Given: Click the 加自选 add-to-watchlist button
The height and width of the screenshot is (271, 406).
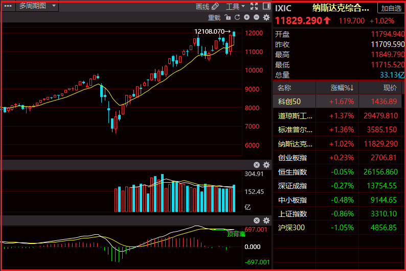Looking at the screenshot, I should click(391, 9).
